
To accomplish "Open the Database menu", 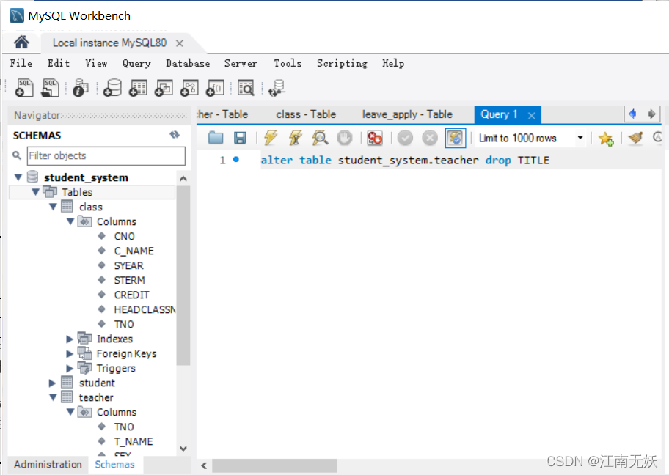I will click(188, 63).
